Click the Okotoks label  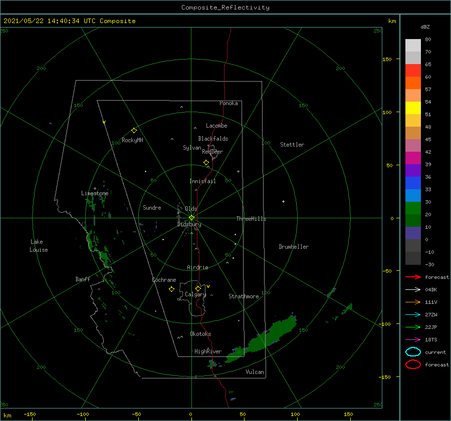(201, 334)
